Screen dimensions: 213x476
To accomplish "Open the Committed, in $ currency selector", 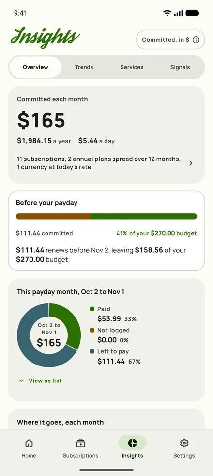I will [170, 39].
